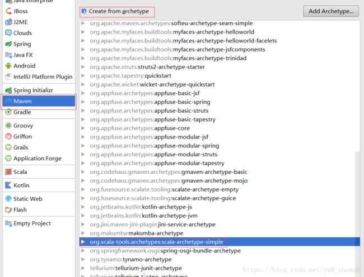Viewport: 364px width, 277px height.
Task: Expand kotlin-archetype-jvm node
Action: tap(83, 216)
